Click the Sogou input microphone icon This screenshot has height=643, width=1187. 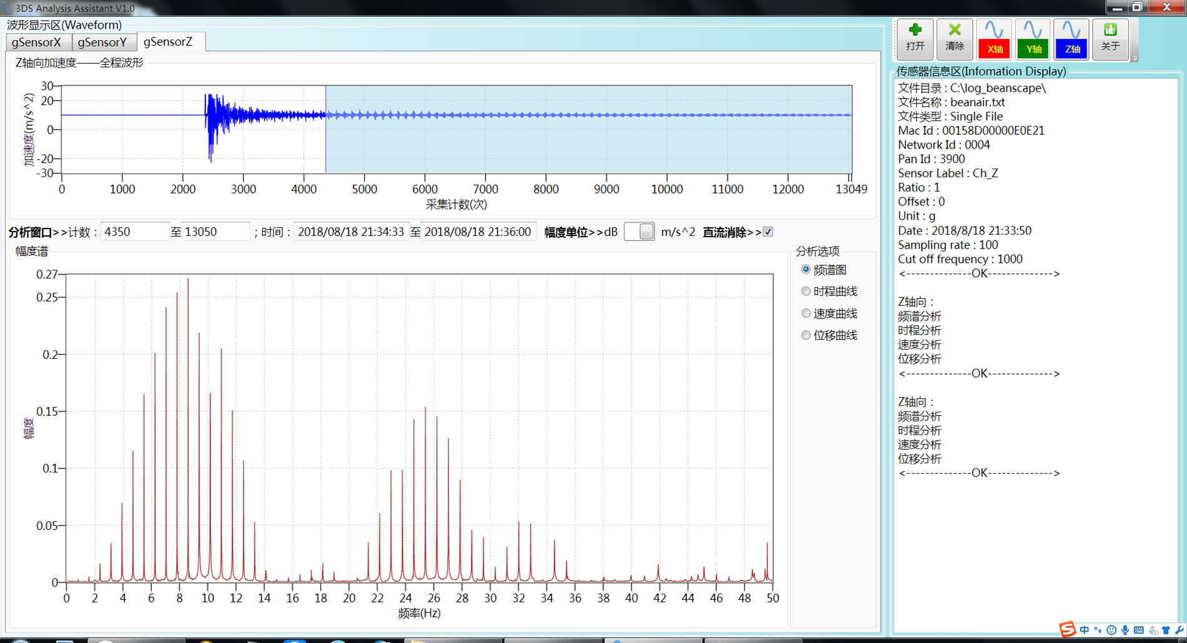point(1125,630)
